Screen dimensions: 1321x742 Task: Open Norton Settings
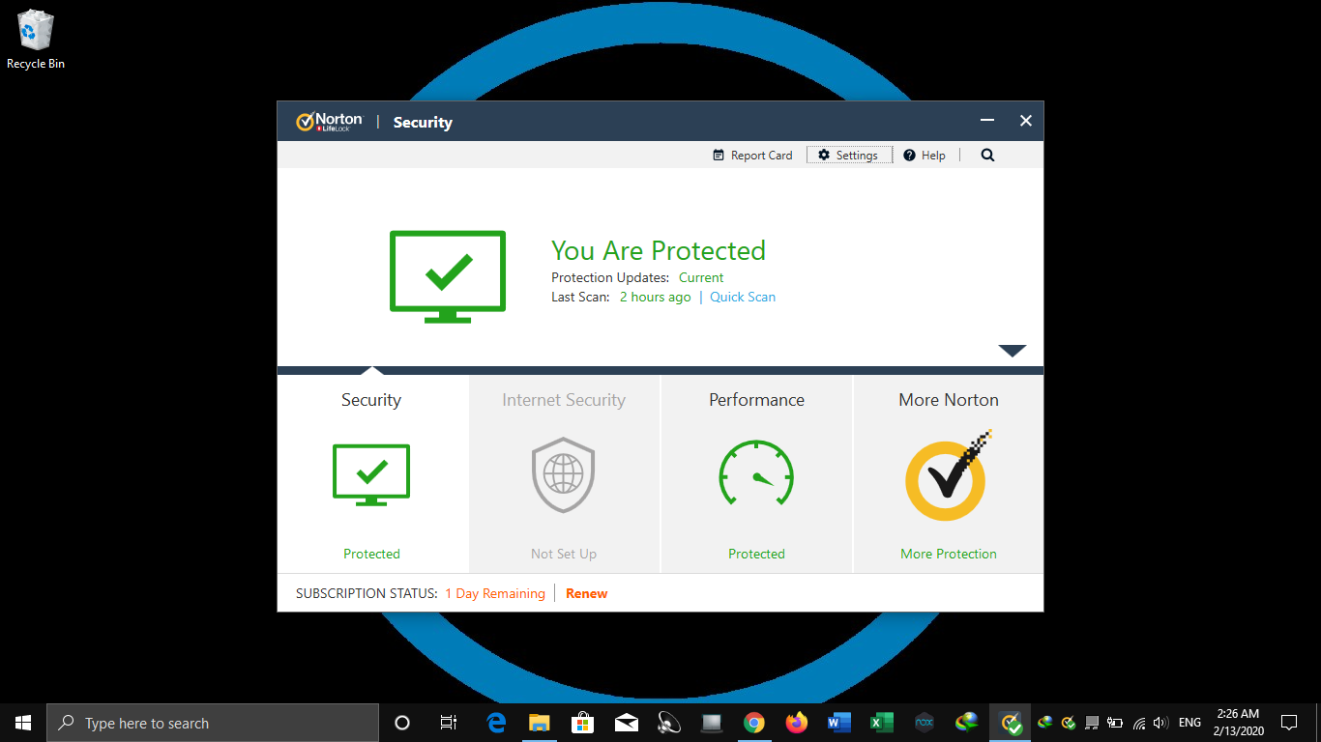pos(849,156)
